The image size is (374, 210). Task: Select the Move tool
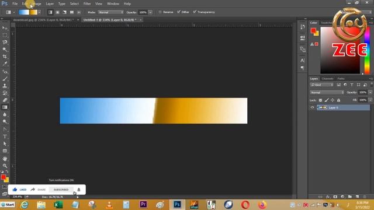pyautogui.click(x=5, y=28)
